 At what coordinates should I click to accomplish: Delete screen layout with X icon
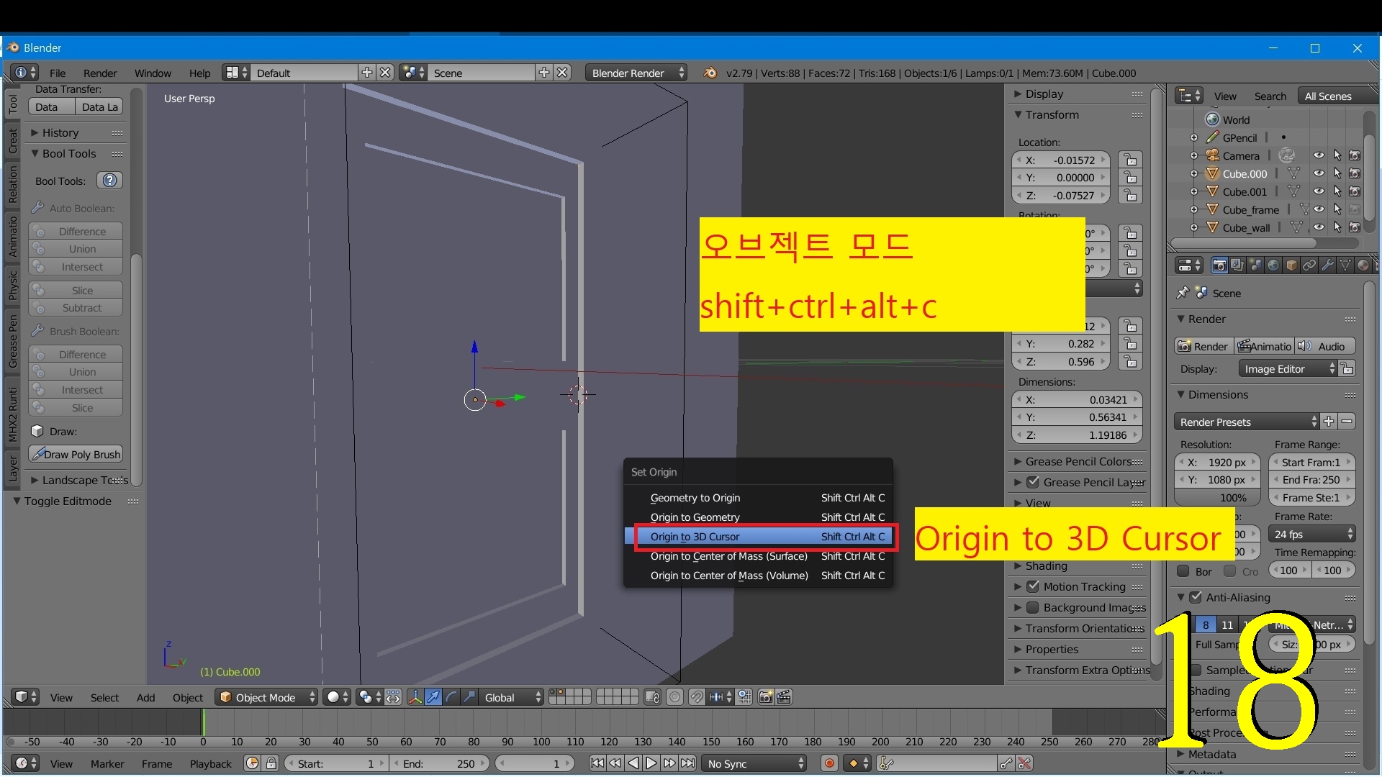coord(385,73)
